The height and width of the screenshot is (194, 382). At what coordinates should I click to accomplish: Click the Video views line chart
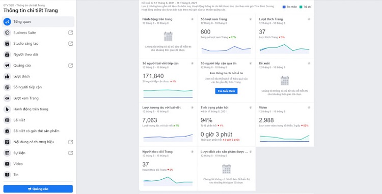pyautogui.click(x=284, y=139)
